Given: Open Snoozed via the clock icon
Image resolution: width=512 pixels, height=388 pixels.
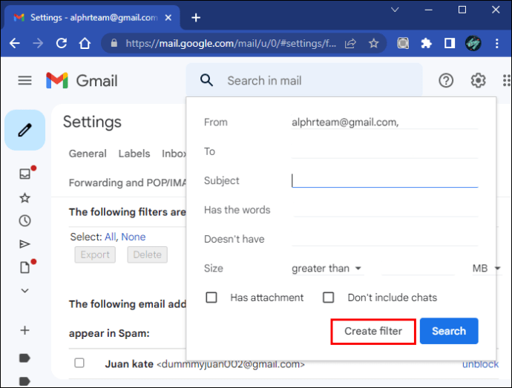Looking at the screenshot, I should click(24, 221).
